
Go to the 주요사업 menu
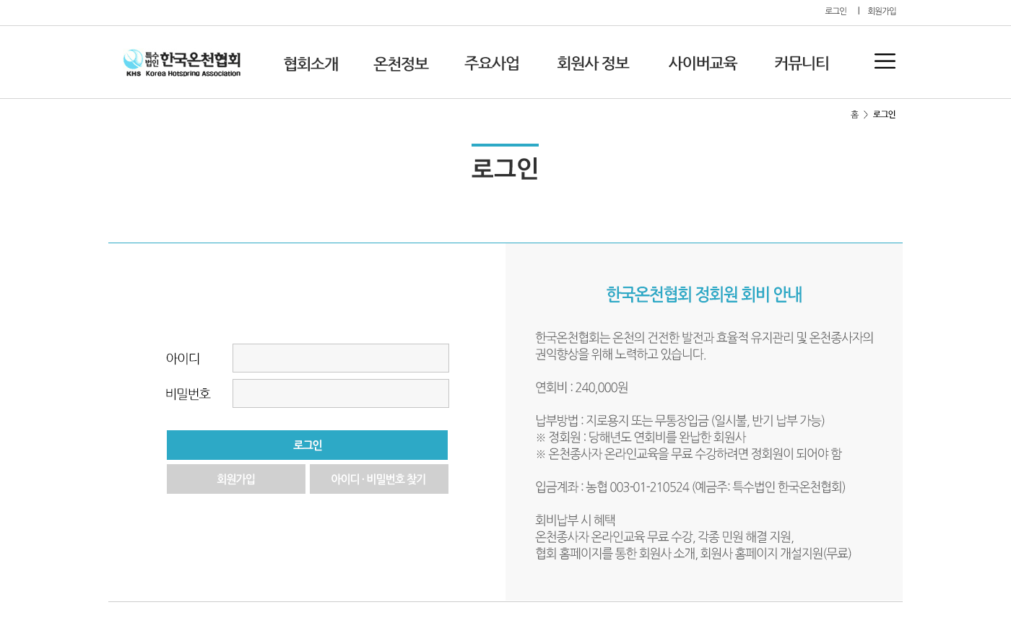[x=492, y=64]
